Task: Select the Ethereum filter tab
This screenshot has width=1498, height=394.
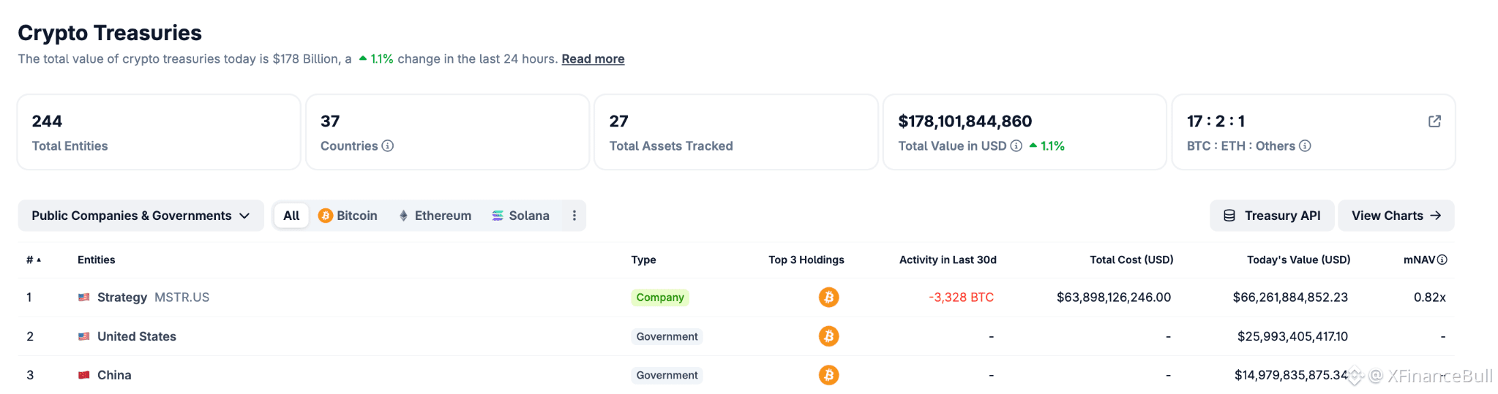Action: click(x=435, y=216)
